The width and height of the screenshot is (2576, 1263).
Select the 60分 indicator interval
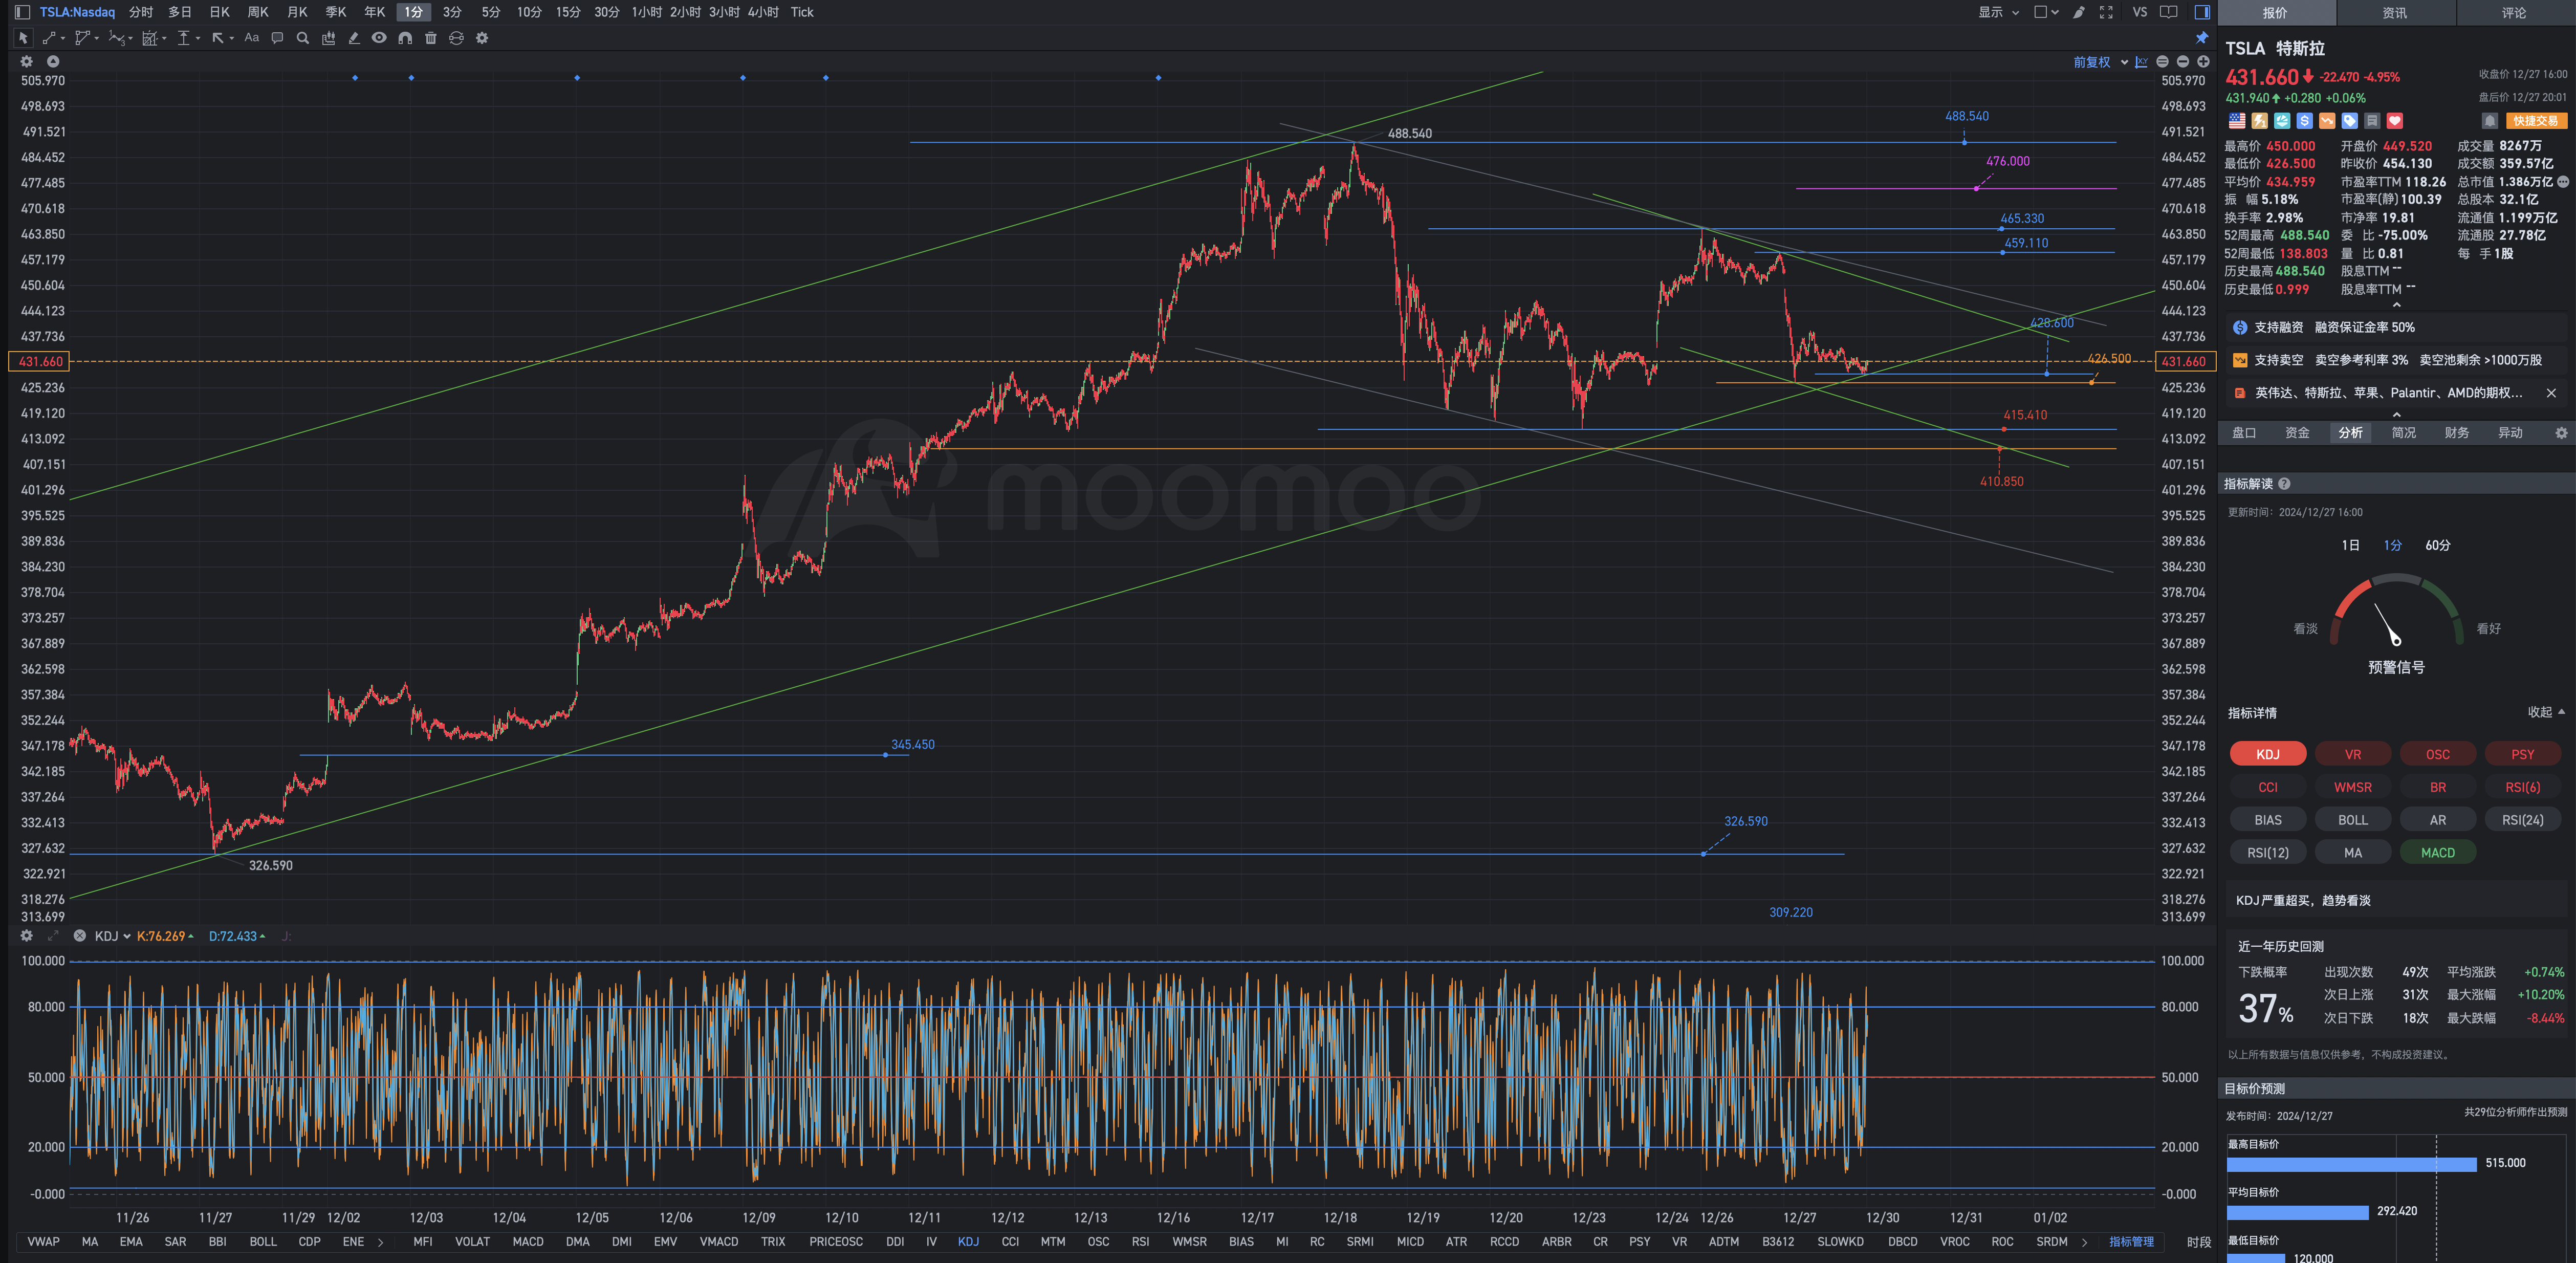pyautogui.click(x=2437, y=545)
